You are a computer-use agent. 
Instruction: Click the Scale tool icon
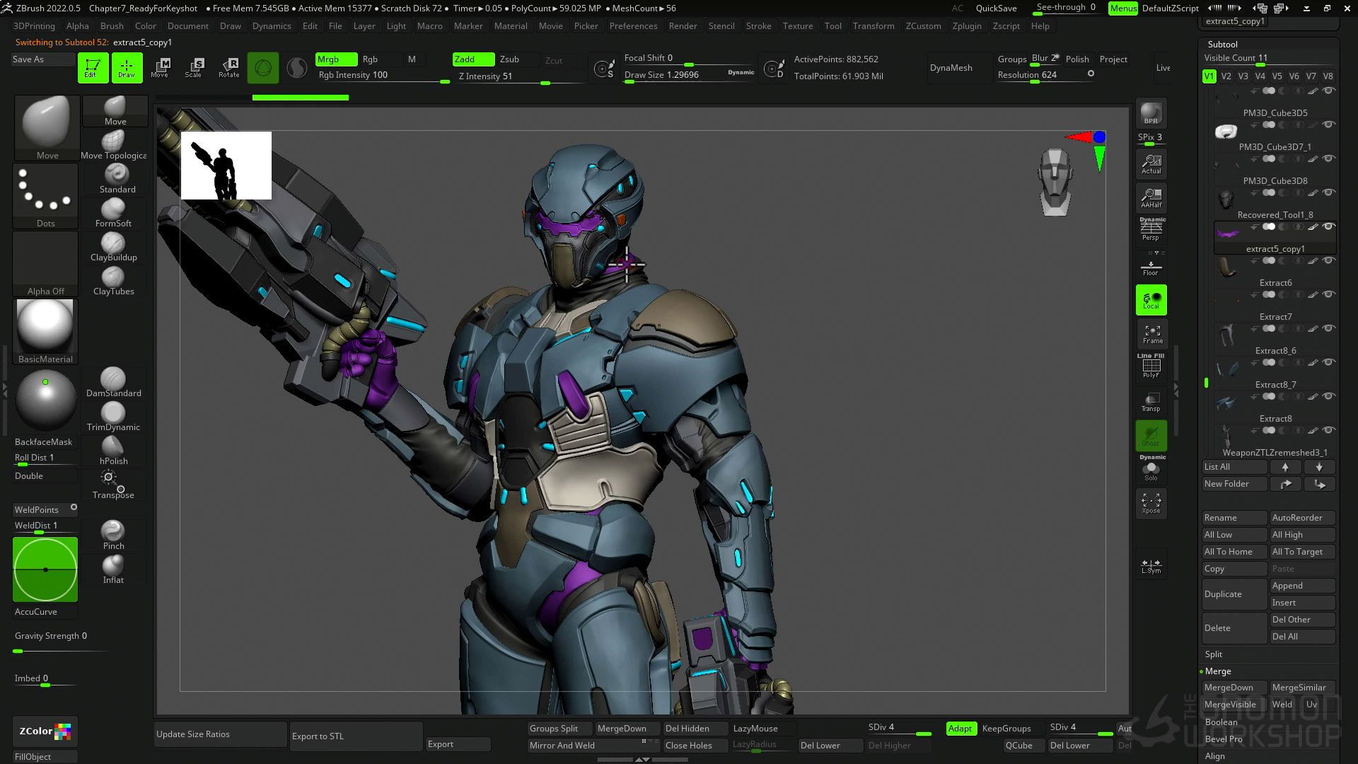tap(194, 67)
